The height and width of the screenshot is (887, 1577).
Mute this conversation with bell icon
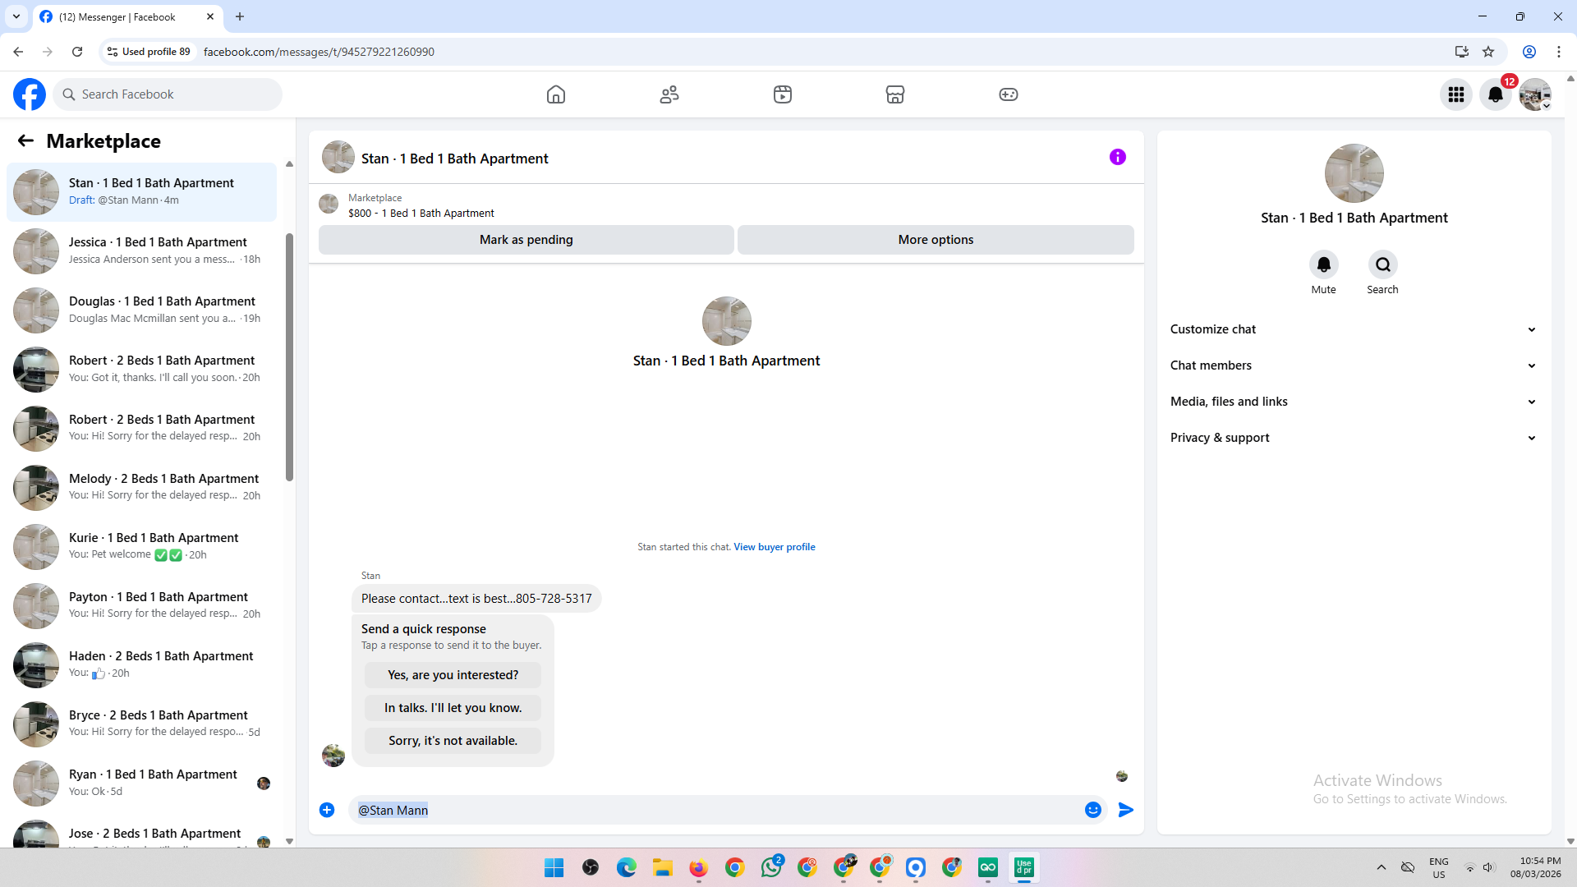click(x=1323, y=264)
